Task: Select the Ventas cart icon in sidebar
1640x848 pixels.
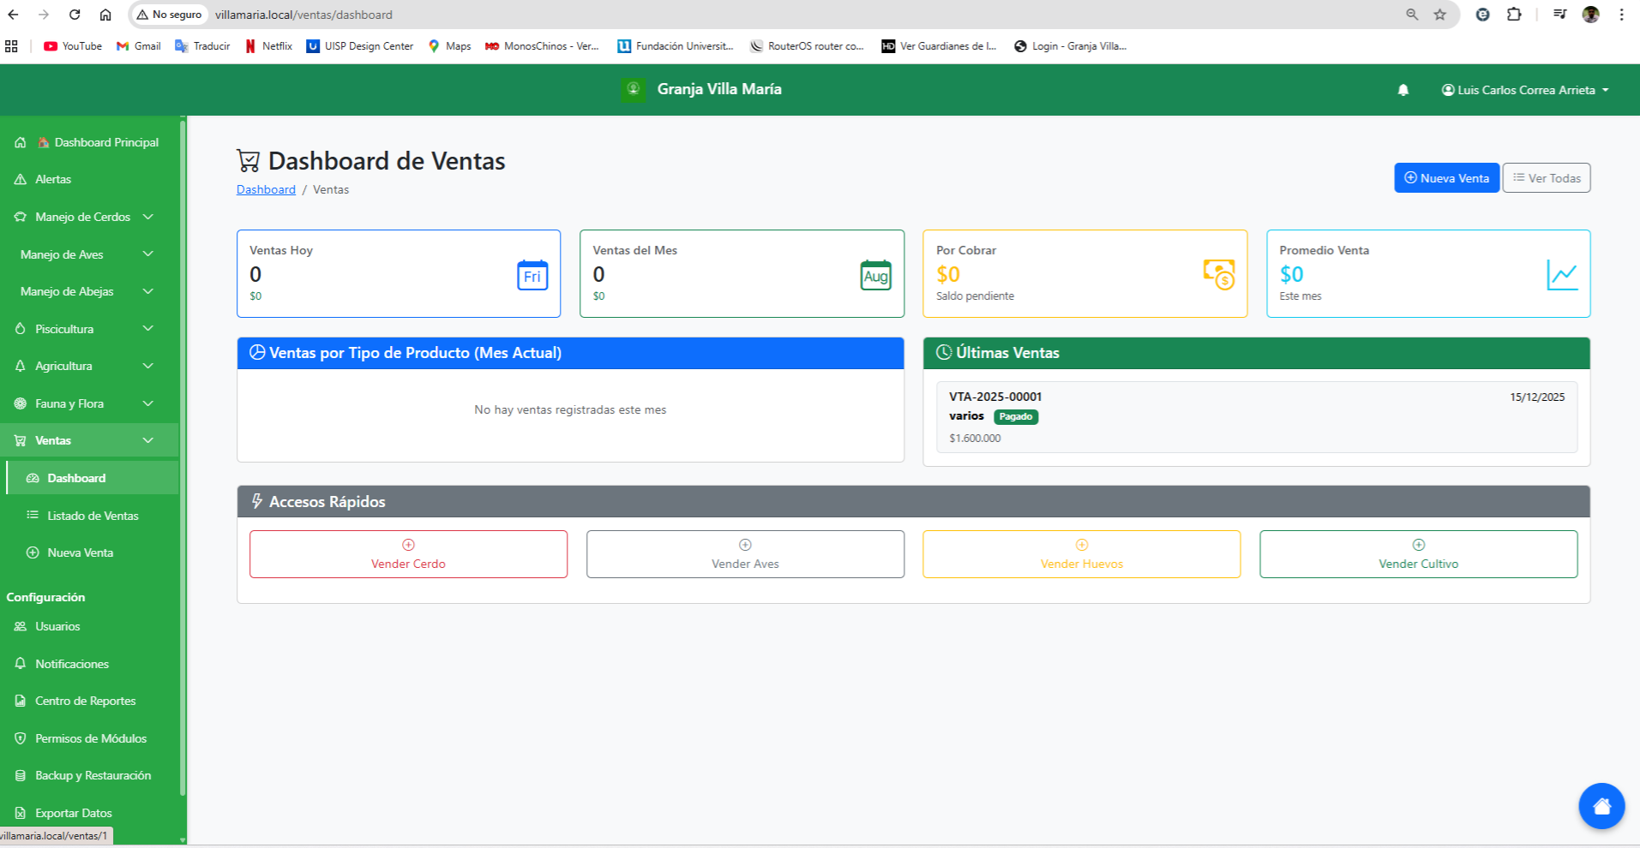Action: pos(19,439)
